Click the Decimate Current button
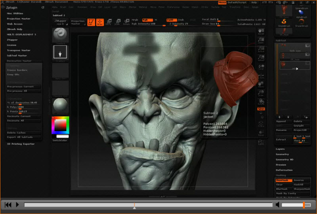The image size is (317, 214). [x=18, y=116]
